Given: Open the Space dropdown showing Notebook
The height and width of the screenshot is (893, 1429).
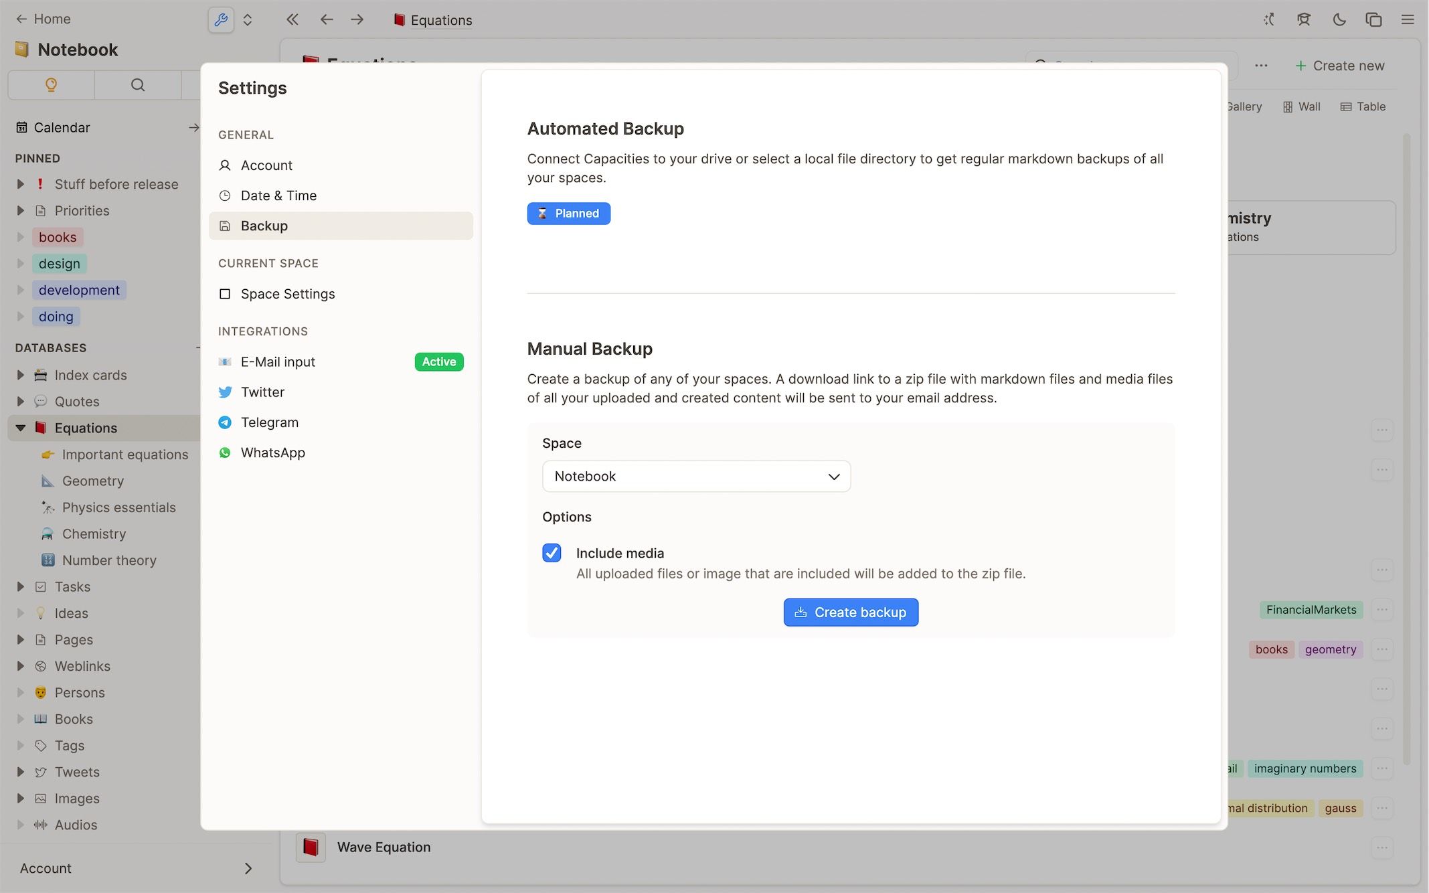Looking at the screenshot, I should pos(696,476).
